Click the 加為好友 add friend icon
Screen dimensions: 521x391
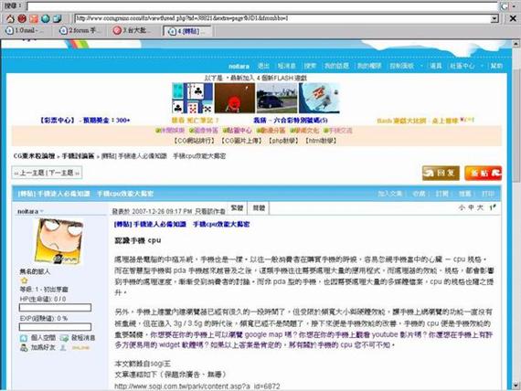pos(23,348)
